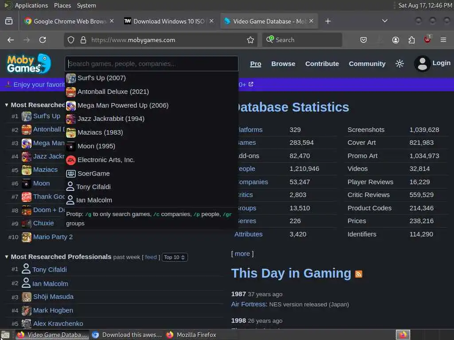Click the Login link

coord(441,63)
